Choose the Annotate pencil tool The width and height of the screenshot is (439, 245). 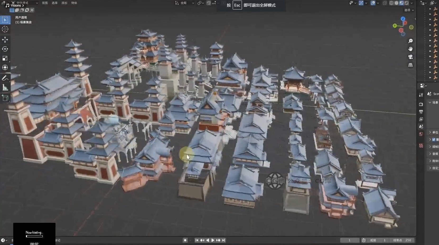(5, 78)
